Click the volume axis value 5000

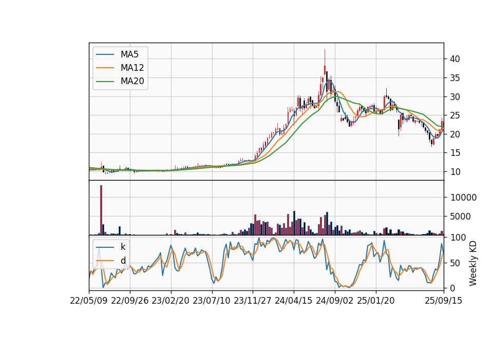pos(460,217)
